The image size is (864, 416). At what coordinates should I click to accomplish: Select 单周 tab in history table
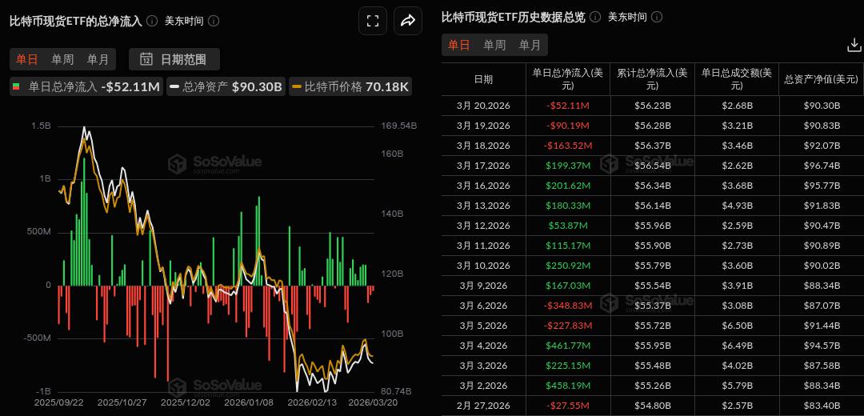click(494, 45)
